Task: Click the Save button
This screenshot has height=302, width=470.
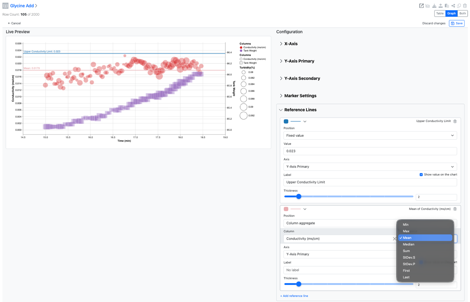Action: [457, 23]
